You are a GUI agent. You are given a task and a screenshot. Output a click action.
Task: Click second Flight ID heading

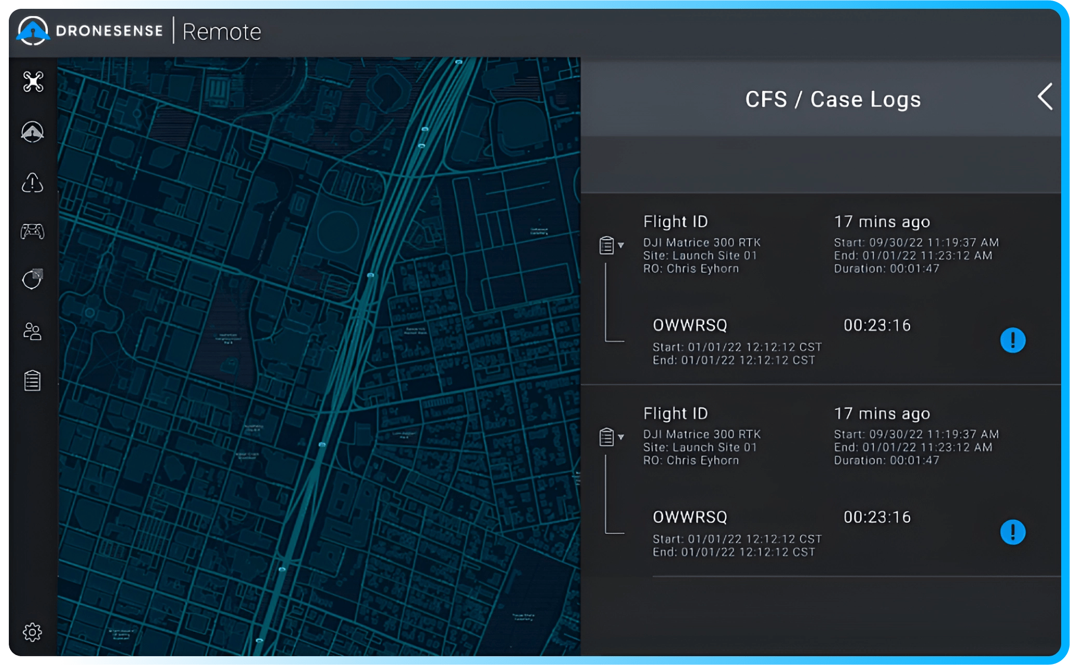pyautogui.click(x=675, y=414)
